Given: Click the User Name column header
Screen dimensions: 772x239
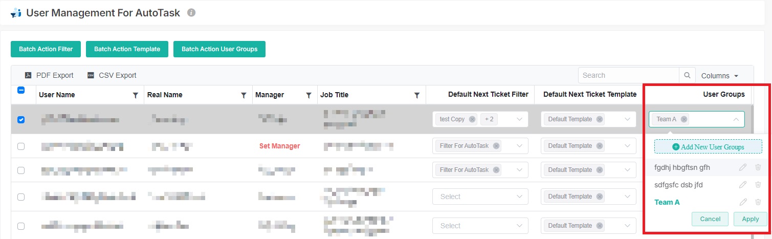Looking at the screenshot, I should [x=57, y=95].
